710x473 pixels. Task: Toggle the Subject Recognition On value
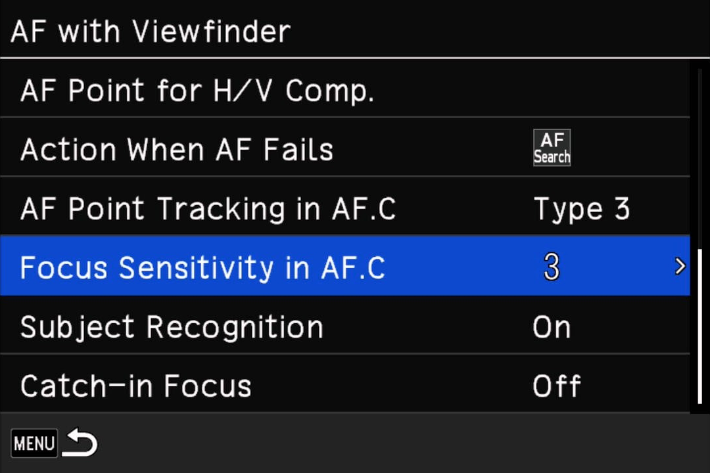click(552, 327)
